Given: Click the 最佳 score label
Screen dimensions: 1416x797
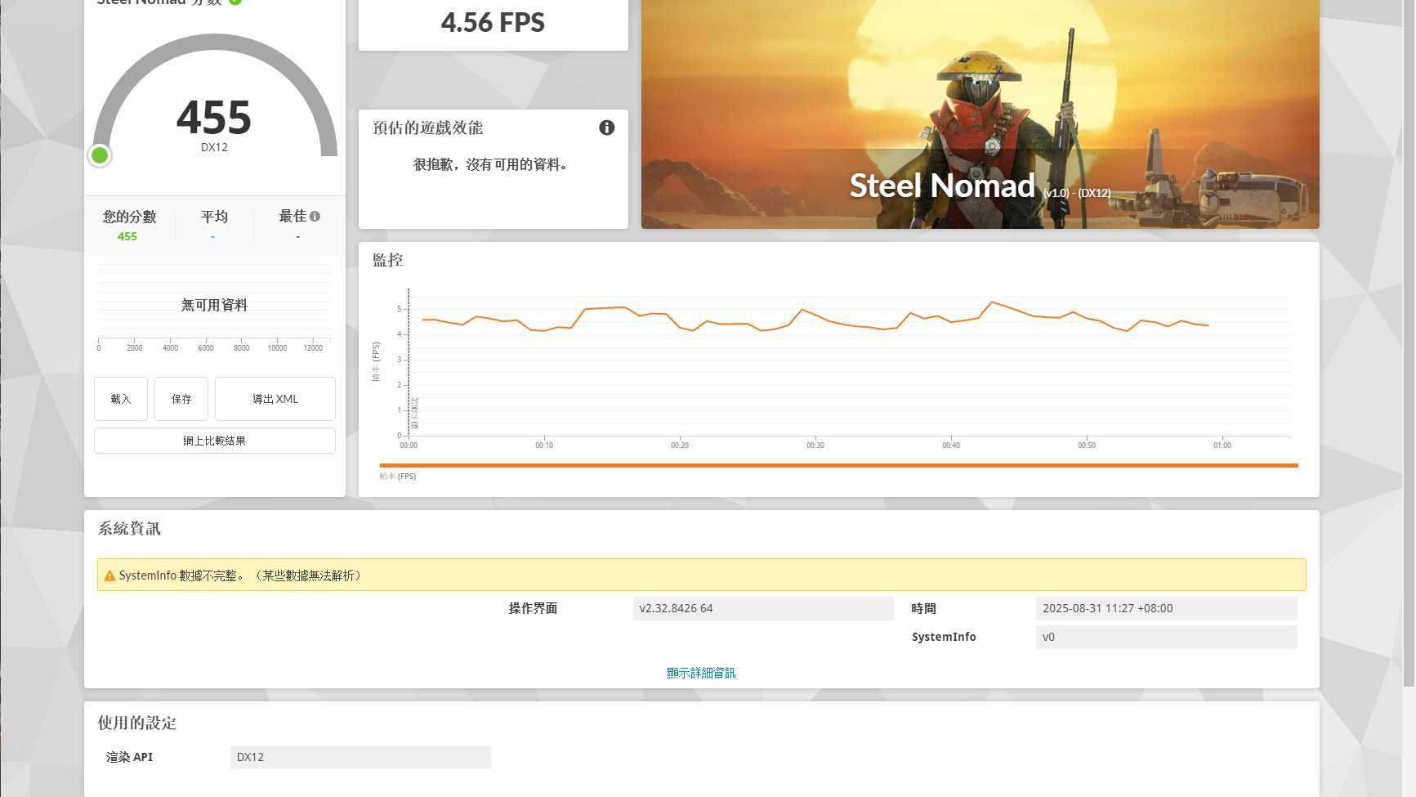Looking at the screenshot, I should [x=293, y=217].
